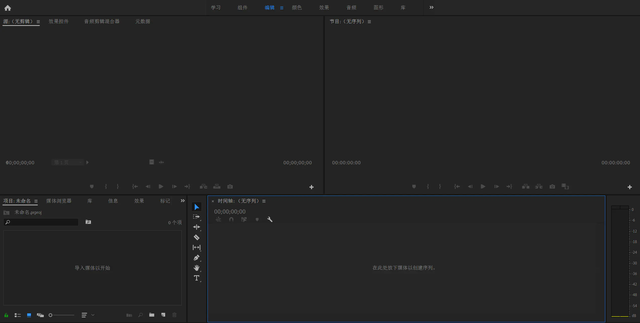Image resolution: width=640 pixels, height=323 pixels.
Task: Open sort icons dropdown chevron
Action: (x=93, y=315)
